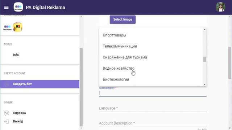The image size is (232, 130).
Task: Click into the Account Description field
Action: [x=153, y=123]
